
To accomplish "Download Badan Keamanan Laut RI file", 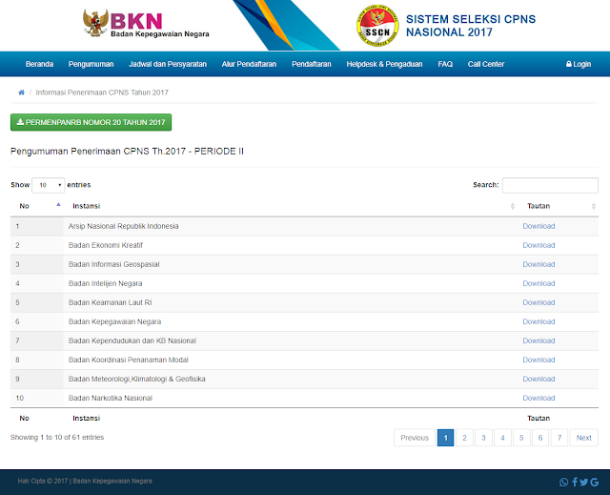I will 539,302.
